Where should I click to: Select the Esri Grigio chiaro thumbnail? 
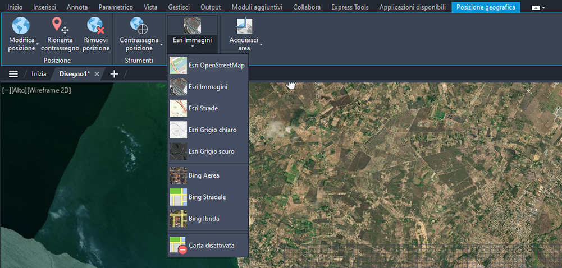(x=178, y=130)
